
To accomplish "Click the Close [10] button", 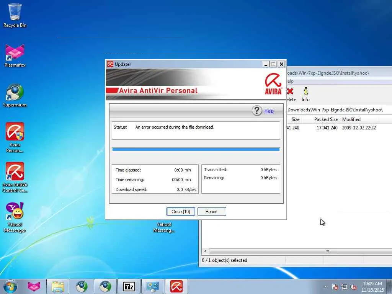I will 181,211.
